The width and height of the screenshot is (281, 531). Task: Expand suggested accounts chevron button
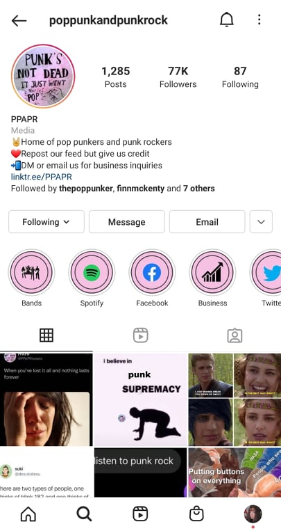(x=261, y=222)
